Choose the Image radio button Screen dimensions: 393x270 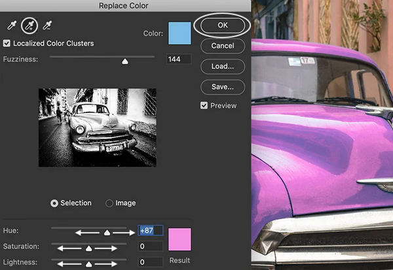coord(109,203)
